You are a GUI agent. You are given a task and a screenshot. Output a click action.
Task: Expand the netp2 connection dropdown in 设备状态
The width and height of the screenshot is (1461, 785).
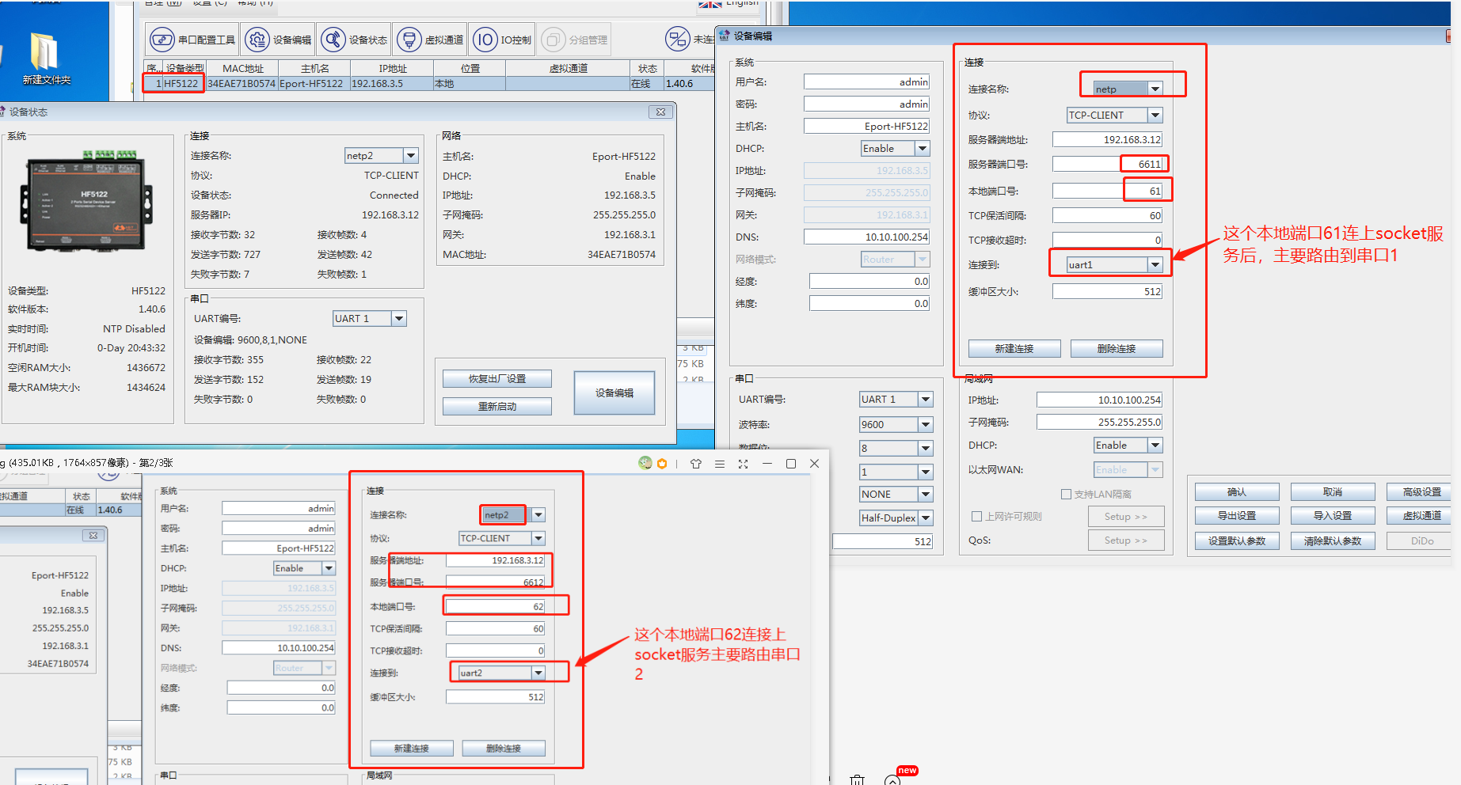pos(410,156)
